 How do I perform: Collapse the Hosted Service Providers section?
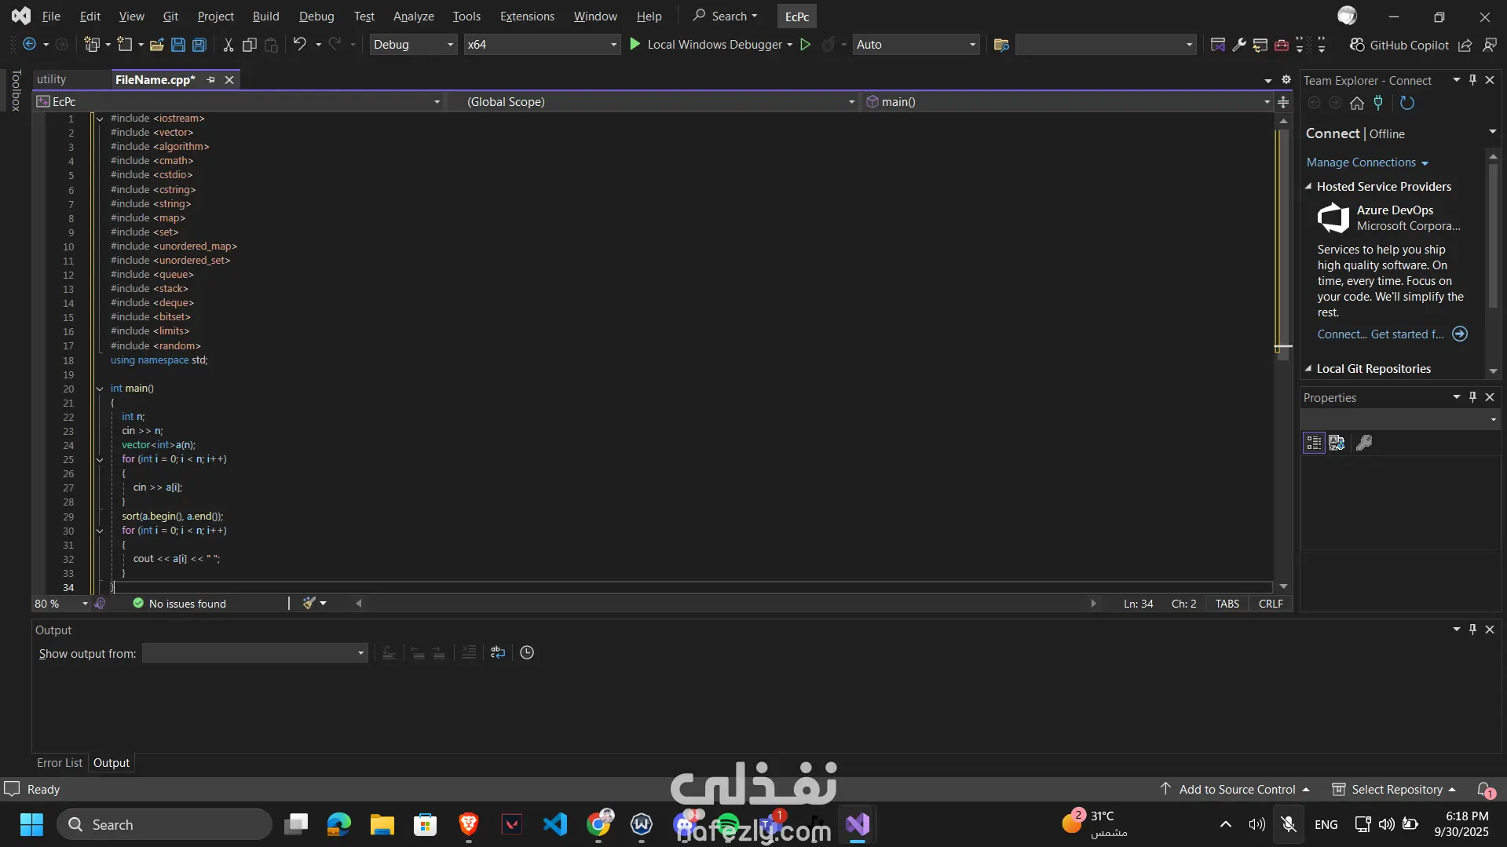(1308, 187)
